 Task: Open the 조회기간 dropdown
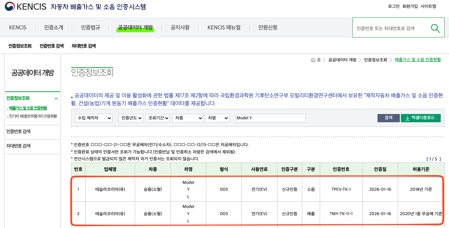[x=157, y=118]
